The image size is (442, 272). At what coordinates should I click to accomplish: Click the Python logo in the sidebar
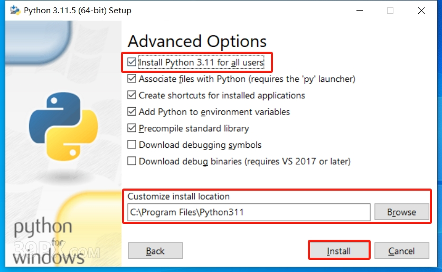pyautogui.click(x=63, y=127)
